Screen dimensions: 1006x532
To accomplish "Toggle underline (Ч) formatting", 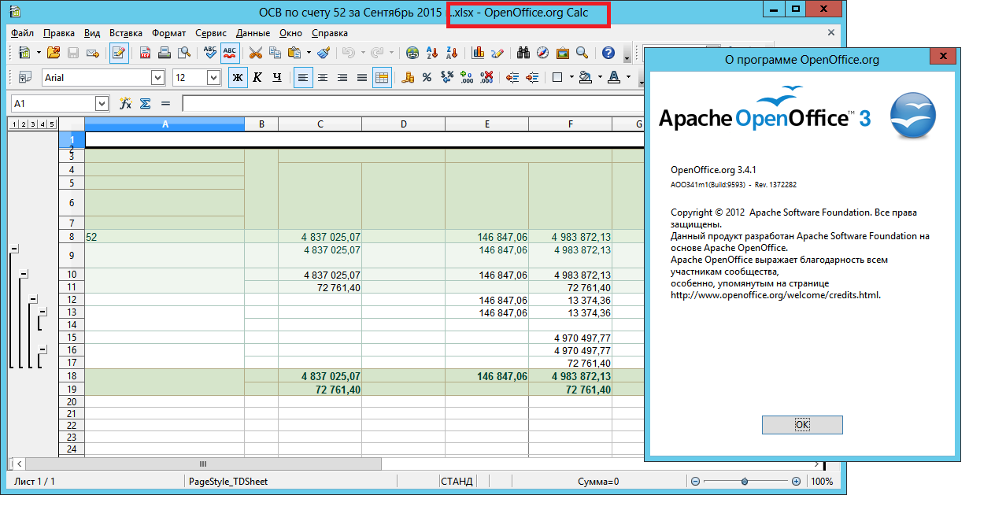I will click(x=277, y=77).
